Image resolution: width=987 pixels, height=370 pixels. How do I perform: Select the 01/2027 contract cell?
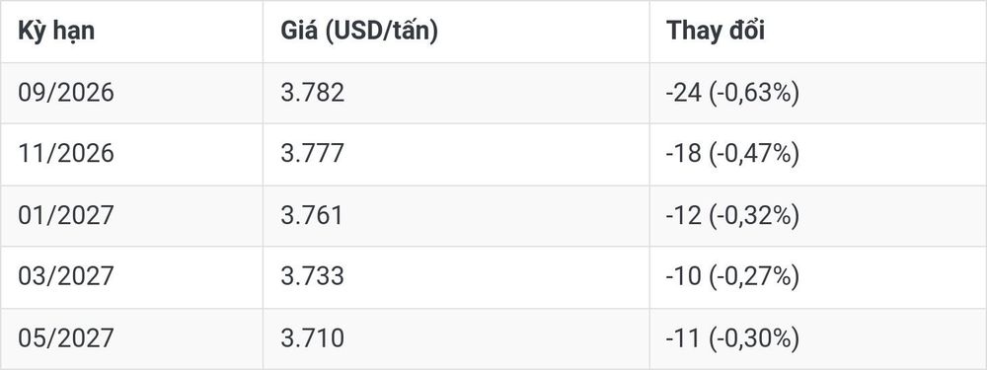tap(66, 215)
